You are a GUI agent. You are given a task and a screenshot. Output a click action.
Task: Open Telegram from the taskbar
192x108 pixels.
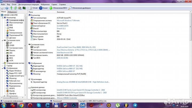[x=135, y=105]
